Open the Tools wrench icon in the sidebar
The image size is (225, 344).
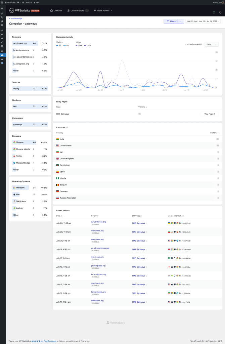(x=2, y=42)
